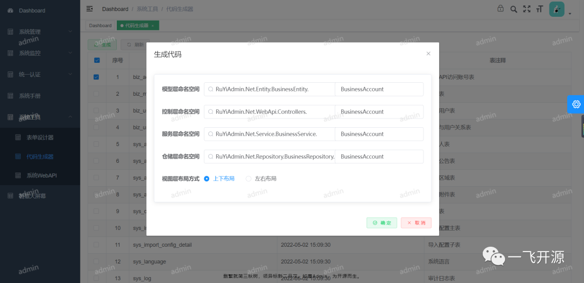Click the 系统监控 menu icon
The image size is (584, 283).
tap(10, 53)
